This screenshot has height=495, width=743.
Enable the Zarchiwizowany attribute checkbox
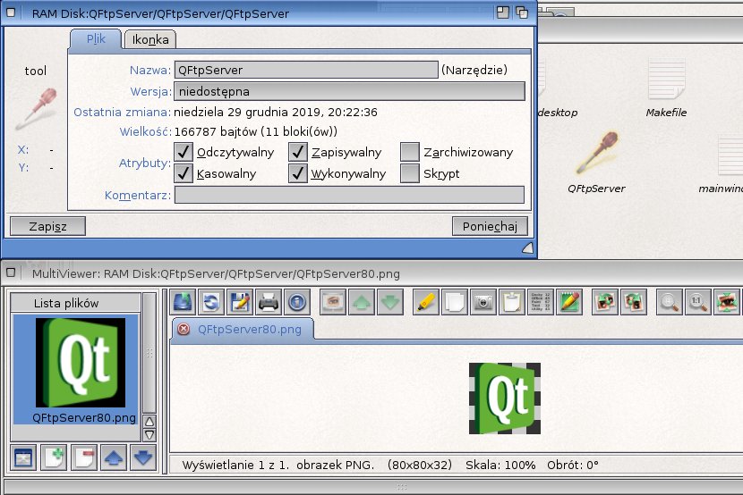410,152
